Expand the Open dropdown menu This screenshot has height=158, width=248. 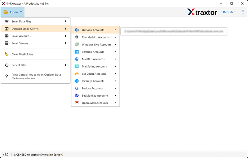click(x=13, y=12)
